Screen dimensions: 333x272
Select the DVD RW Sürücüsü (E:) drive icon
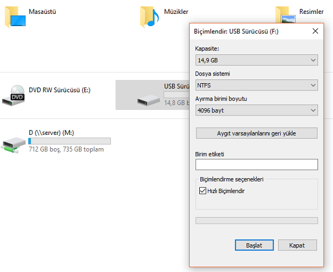tap(13, 95)
